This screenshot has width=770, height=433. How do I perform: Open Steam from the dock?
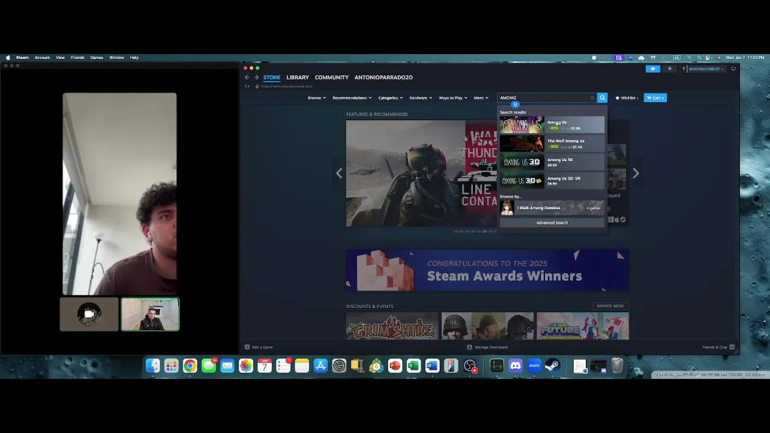click(x=553, y=366)
